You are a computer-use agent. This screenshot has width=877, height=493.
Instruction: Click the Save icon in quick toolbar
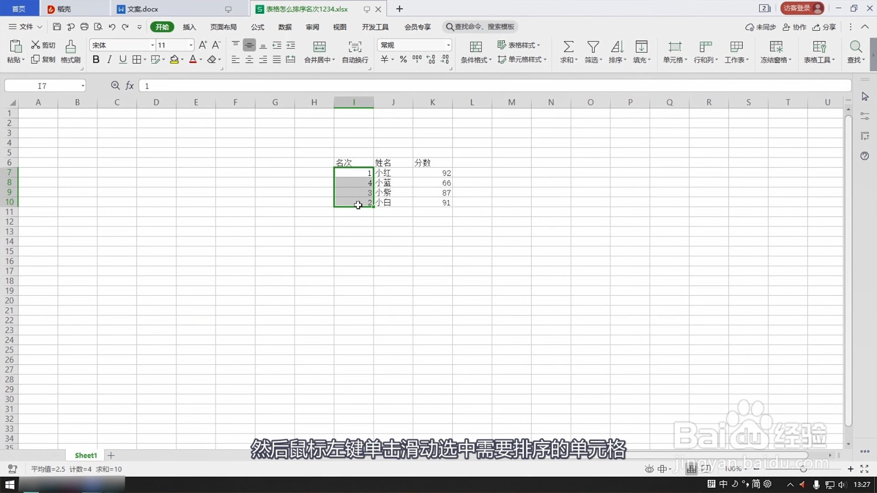coord(57,27)
